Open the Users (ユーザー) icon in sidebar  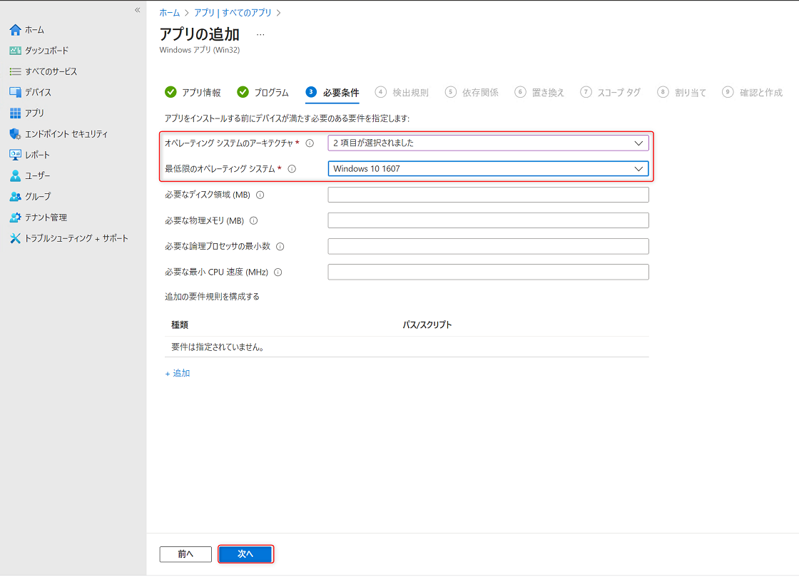pyautogui.click(x=15, y=175)
